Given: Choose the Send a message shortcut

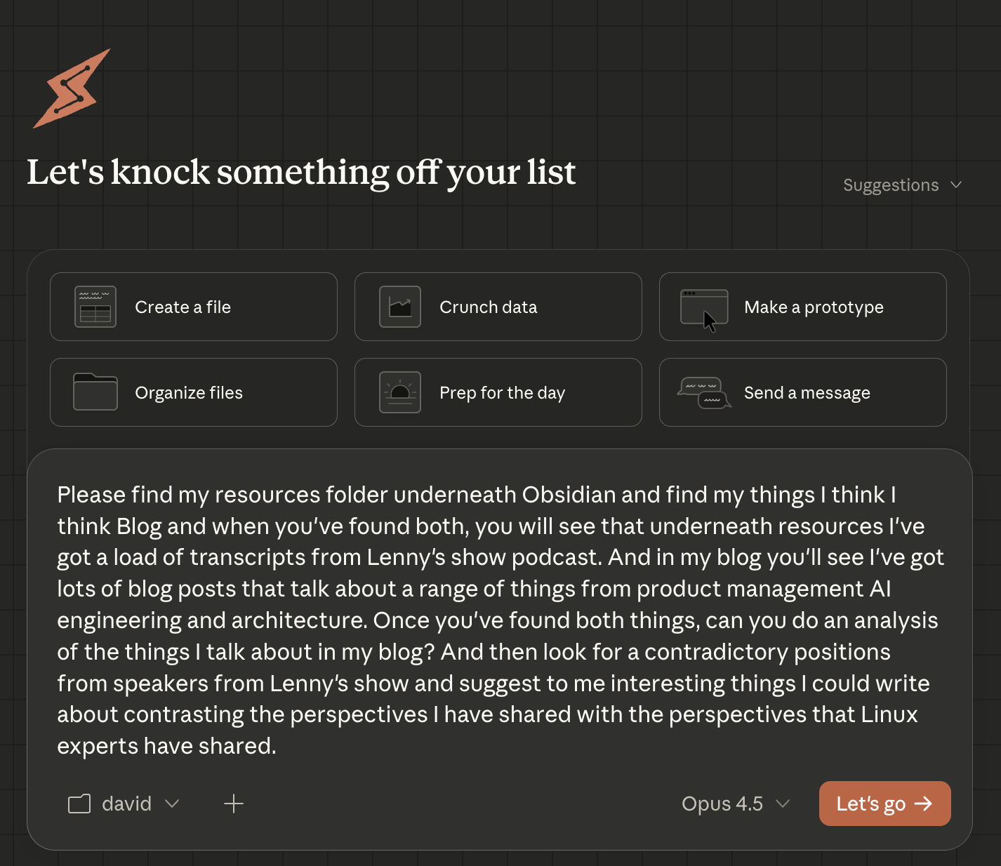Looking at the screenshot, I should click(802, 392).
